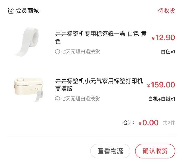Click the 确认收货 button
Viewport: 183px width, 165px height.
(x=155, y=151)
